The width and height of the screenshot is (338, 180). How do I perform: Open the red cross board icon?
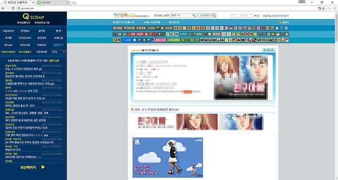(198, 28)
